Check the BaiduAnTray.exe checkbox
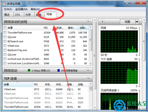The width and height of the screenshot is (148, 112). [x=5, y=50]
